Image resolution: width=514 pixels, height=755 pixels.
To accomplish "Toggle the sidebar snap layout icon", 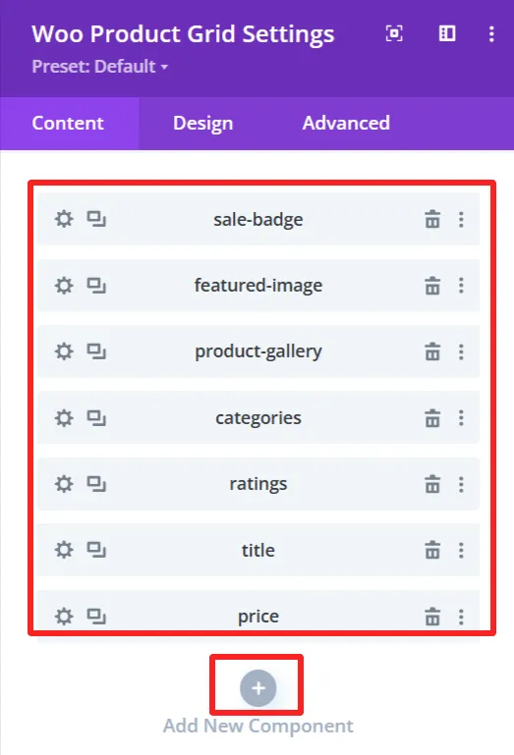I will click(x=447, y=33).
